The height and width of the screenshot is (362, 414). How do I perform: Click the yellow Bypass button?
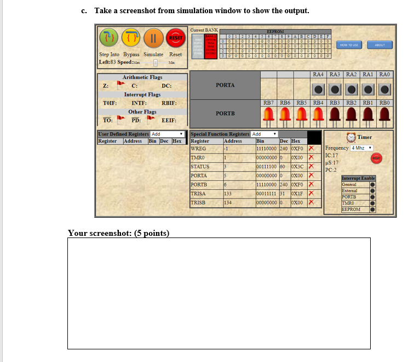click(x=131, y=38)
